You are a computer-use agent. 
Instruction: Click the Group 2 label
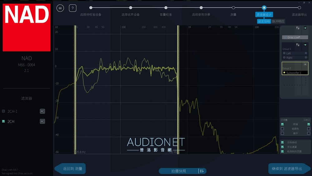pos(286,68)
